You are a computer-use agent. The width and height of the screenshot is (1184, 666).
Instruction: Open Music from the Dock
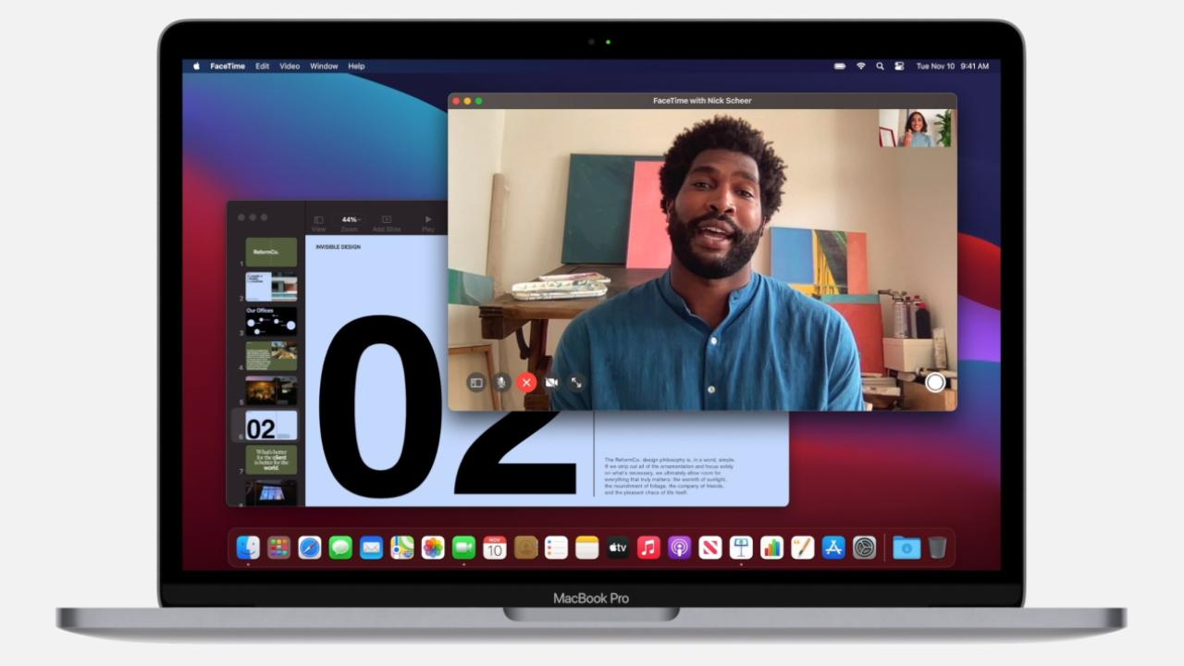[x=648, y=548]
